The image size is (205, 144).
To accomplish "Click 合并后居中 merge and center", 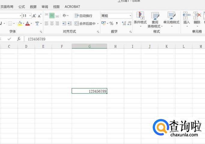I will (85, 24).
